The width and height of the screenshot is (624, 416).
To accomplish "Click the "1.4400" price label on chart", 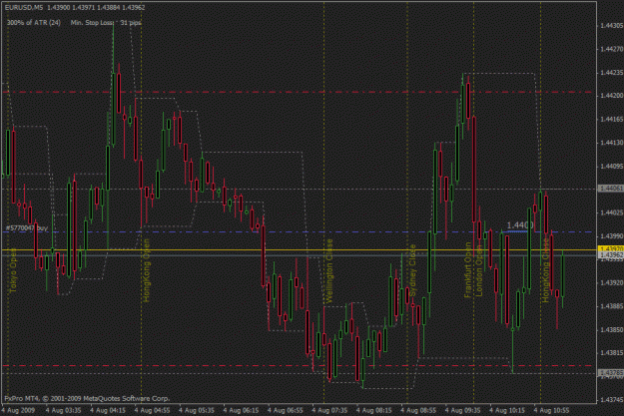I will [520, 225].
